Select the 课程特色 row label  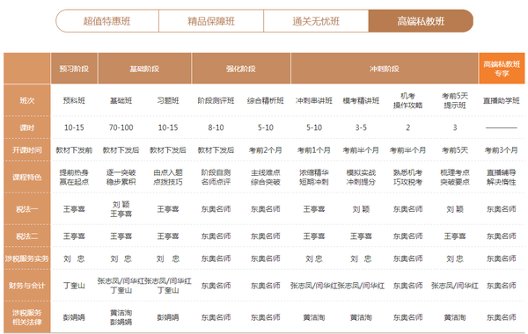27,177
